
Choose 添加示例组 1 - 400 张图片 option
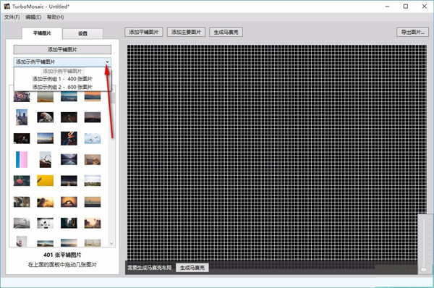point(62,79)
